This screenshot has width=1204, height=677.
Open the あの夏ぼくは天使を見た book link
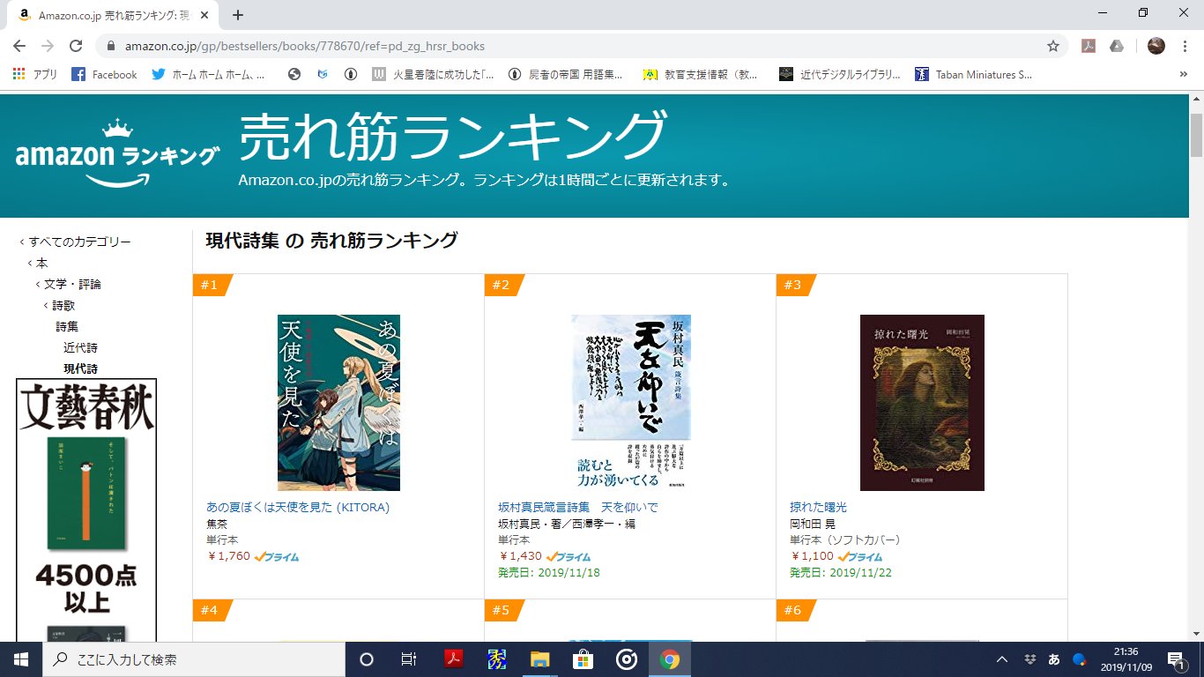[x=298, y=508]
